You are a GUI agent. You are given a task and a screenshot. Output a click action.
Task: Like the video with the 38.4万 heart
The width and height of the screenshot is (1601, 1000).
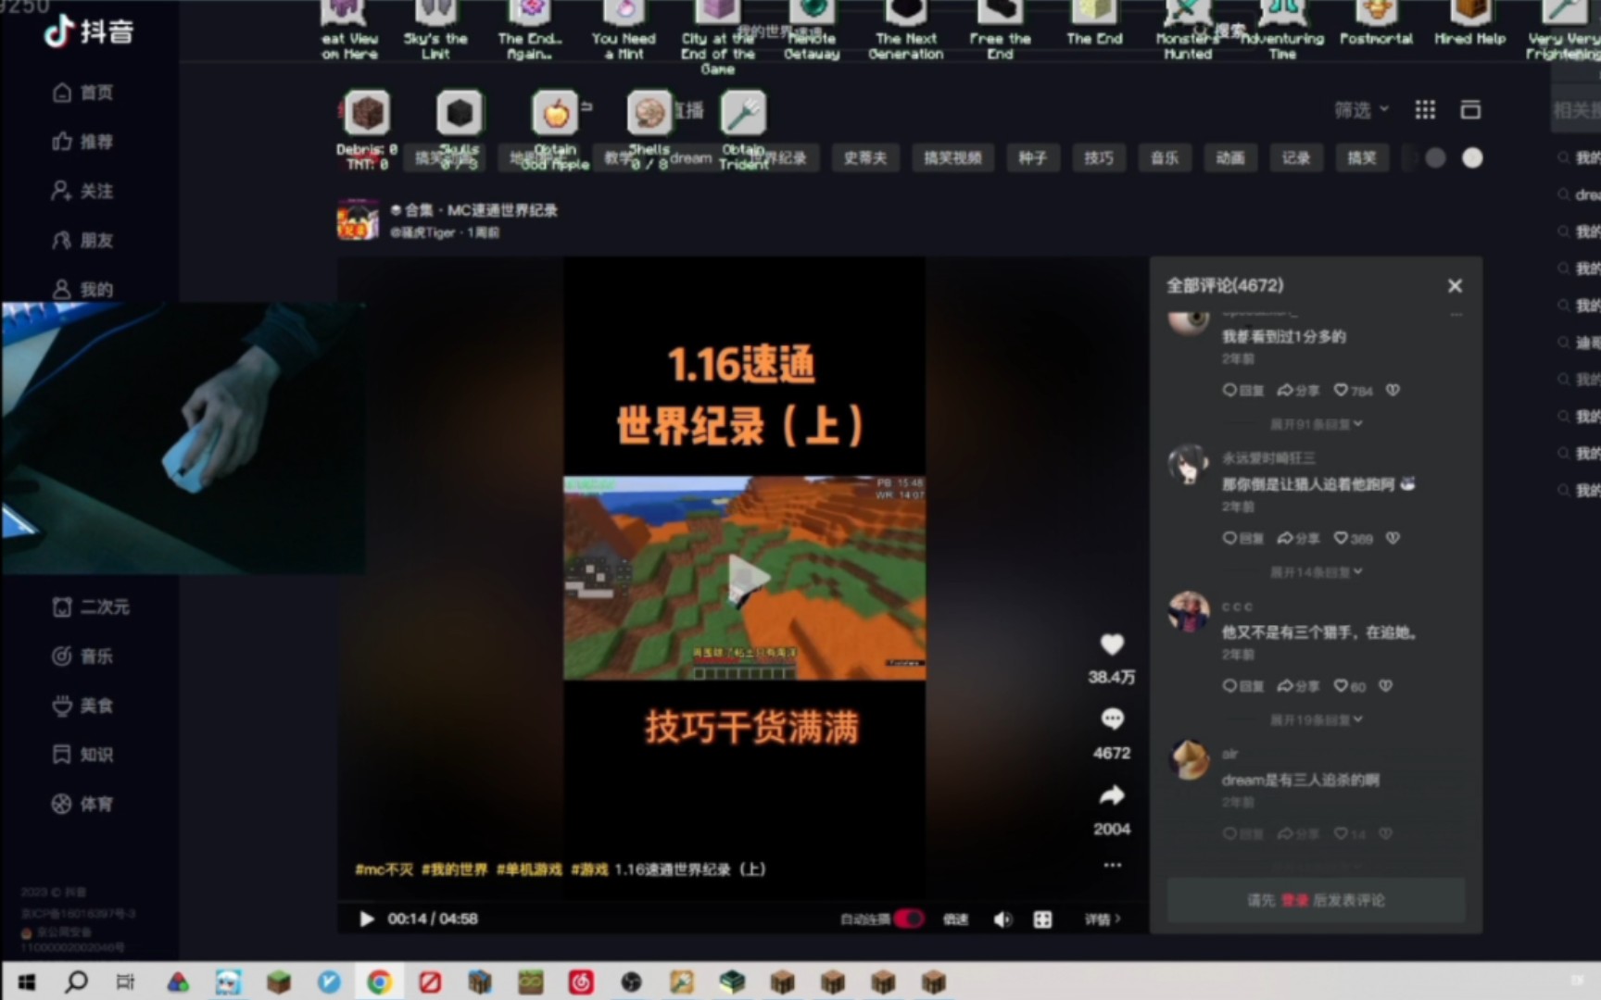(x=1112, y=644)
